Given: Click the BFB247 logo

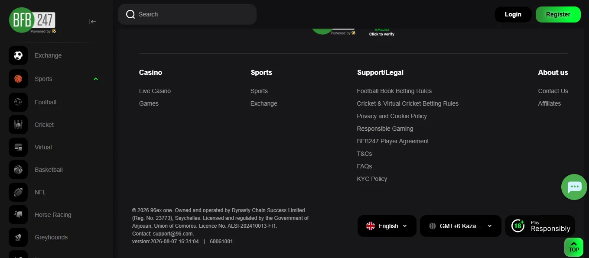Looking at the screenshot, I should point(33,20).
